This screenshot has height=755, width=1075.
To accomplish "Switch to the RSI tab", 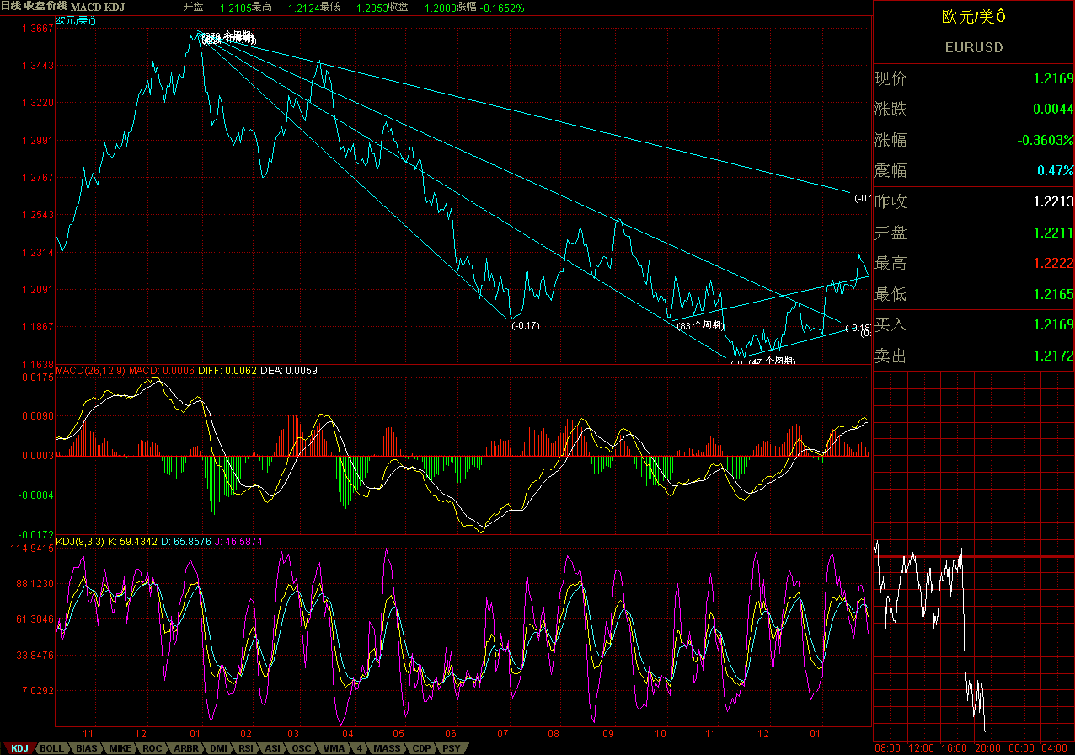I will click(245, 748).
